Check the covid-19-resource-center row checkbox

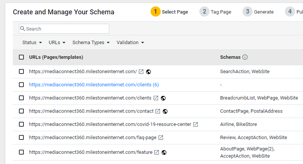click(22, 124)
